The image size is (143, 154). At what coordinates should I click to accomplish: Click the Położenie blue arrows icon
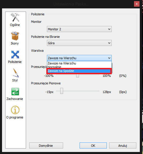click(x=15, y=54)
